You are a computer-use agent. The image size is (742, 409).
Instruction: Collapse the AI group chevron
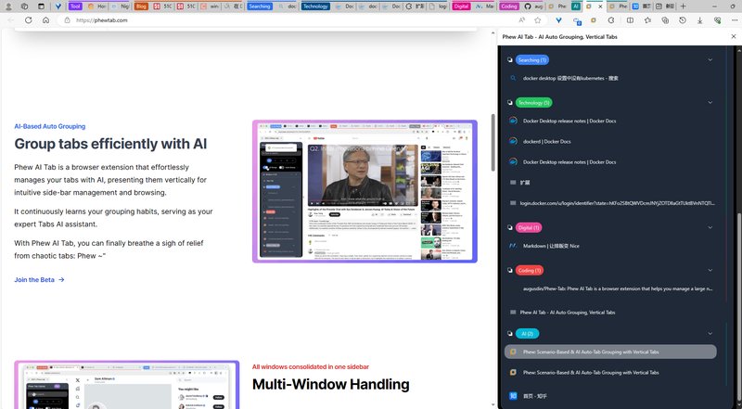710,333
